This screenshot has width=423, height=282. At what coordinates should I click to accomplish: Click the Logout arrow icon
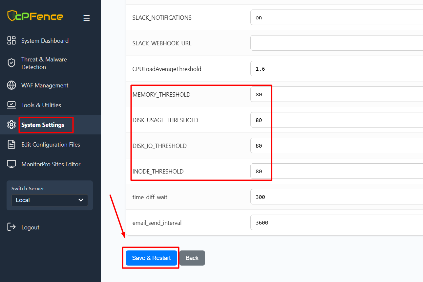[x=11, y=227]
